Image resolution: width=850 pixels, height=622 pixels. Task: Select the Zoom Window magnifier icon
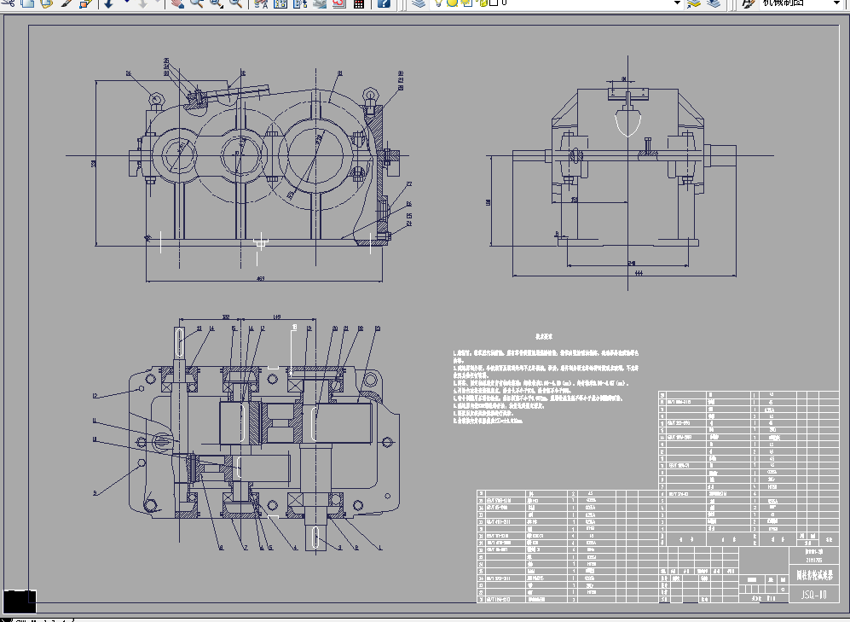pyautogui.click(x=215, y=3)
